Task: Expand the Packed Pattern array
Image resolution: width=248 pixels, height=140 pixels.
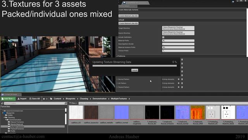Action: point(117,87)
